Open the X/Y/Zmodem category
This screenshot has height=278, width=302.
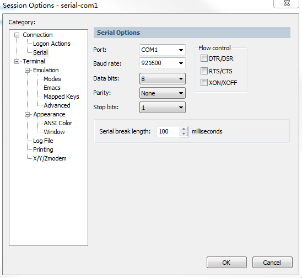(50, 158)
